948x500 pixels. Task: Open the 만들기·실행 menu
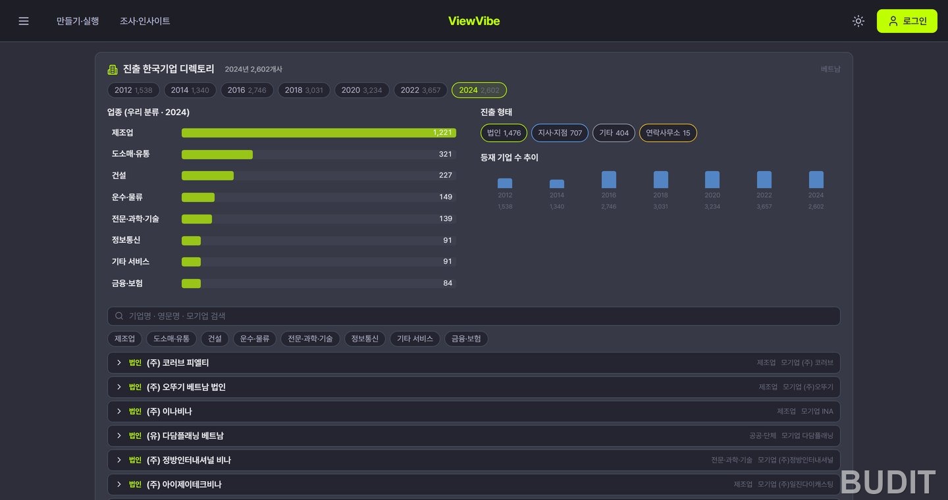(78, 21)
